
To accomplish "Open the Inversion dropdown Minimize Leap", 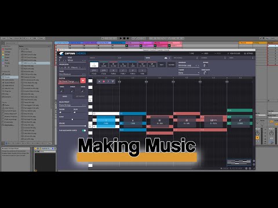I will point(189,65).
